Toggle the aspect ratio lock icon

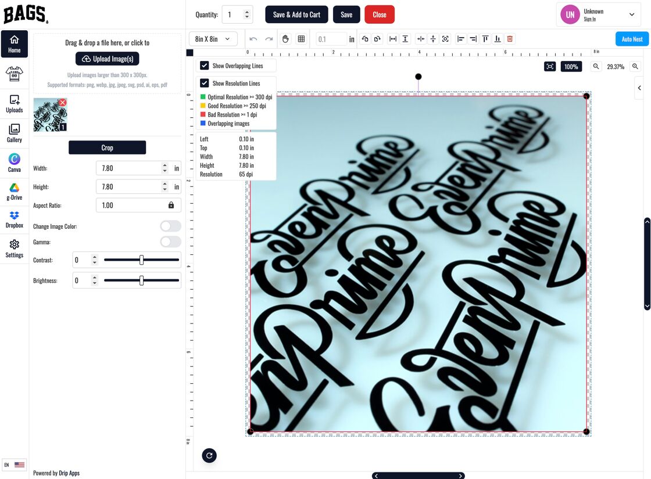point(171,206)
